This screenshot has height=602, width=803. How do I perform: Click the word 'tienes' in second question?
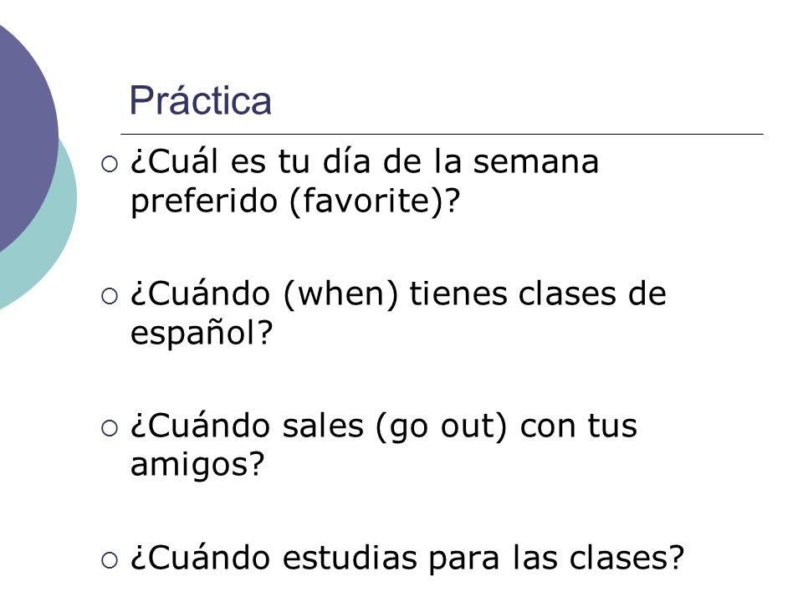[458, 294]
